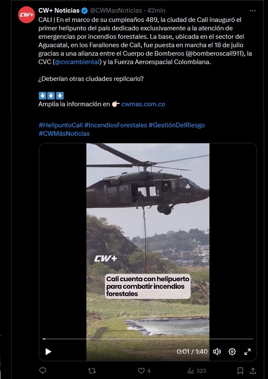Mute the video with the speaker icon
Viewport: 268px width, 379px height.
coord(217,352)
